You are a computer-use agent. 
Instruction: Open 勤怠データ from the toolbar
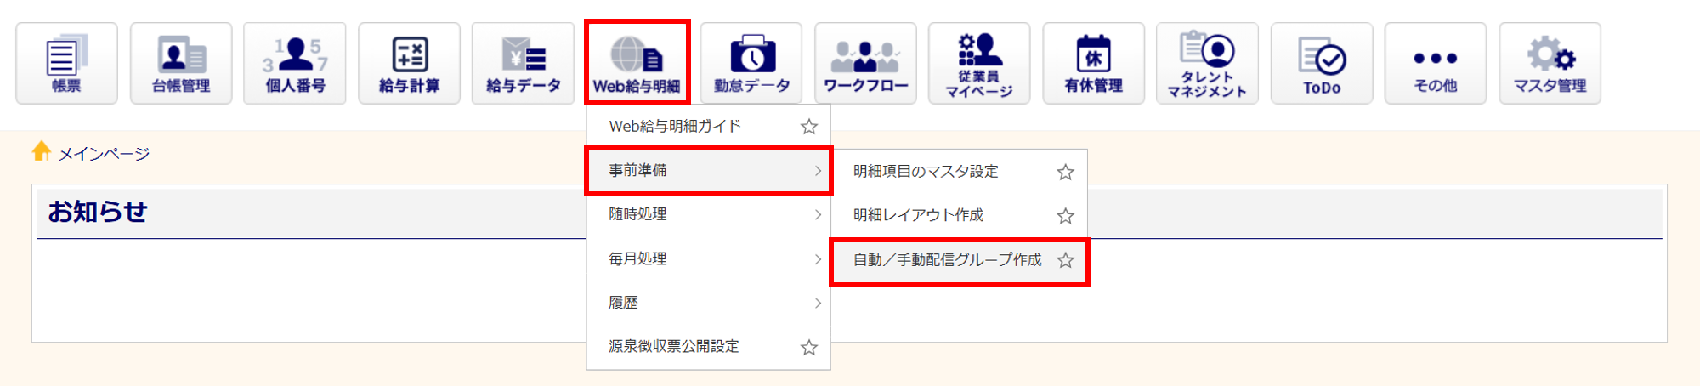pyautogui.click(x=751, y=63)
